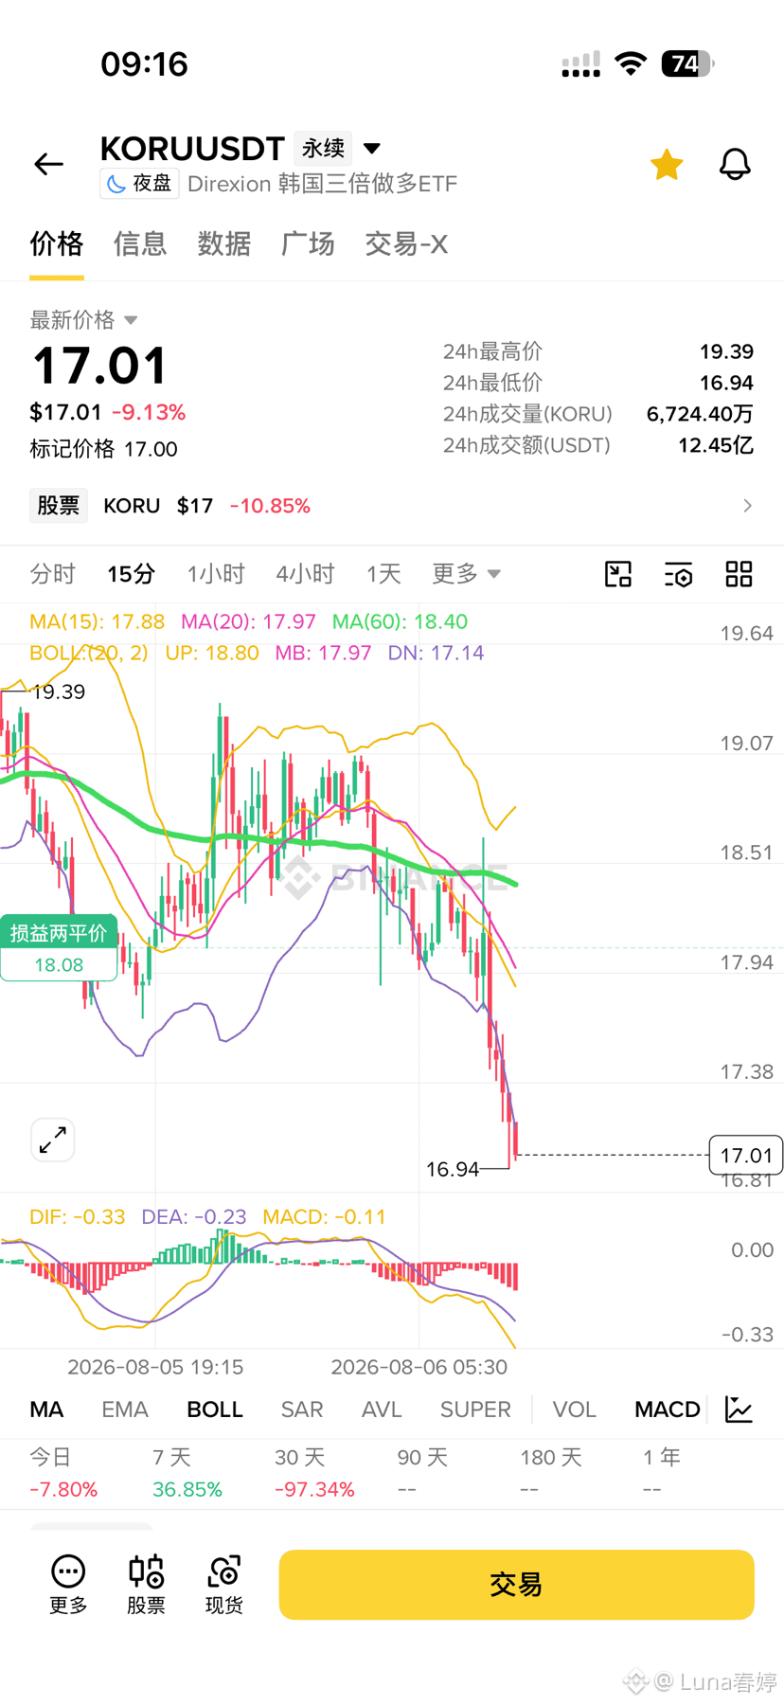Tap the yellow 交易 button
The height and width of the screenshot is (1706, 784).
pyautogui.click(x=516, y=1585)
